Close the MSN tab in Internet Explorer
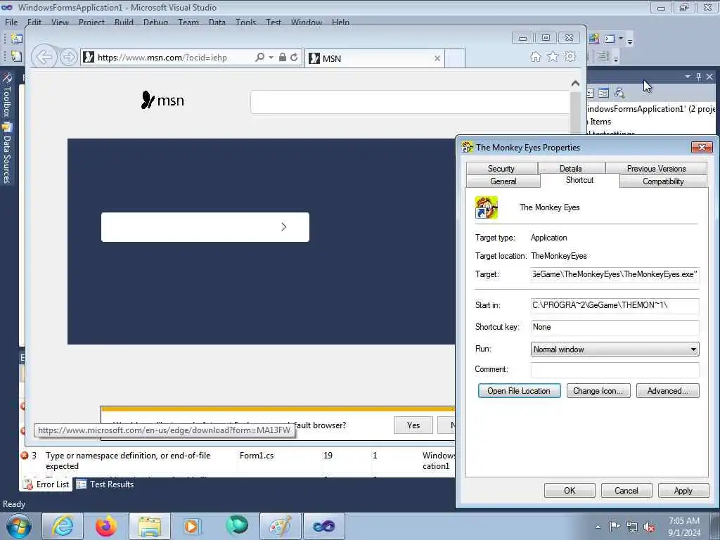Viewport: 720px width, 540px height. (437, 58)
